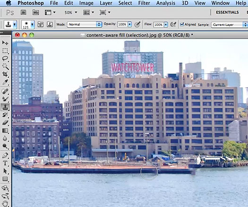Select the Crop tool
The width and height of the screenshot is (248, 207).
point(5,74)
